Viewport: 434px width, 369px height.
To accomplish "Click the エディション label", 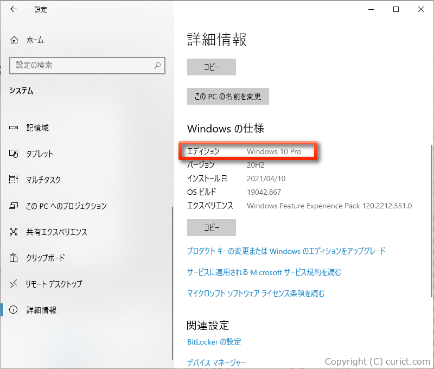I will tap(203, 151).
